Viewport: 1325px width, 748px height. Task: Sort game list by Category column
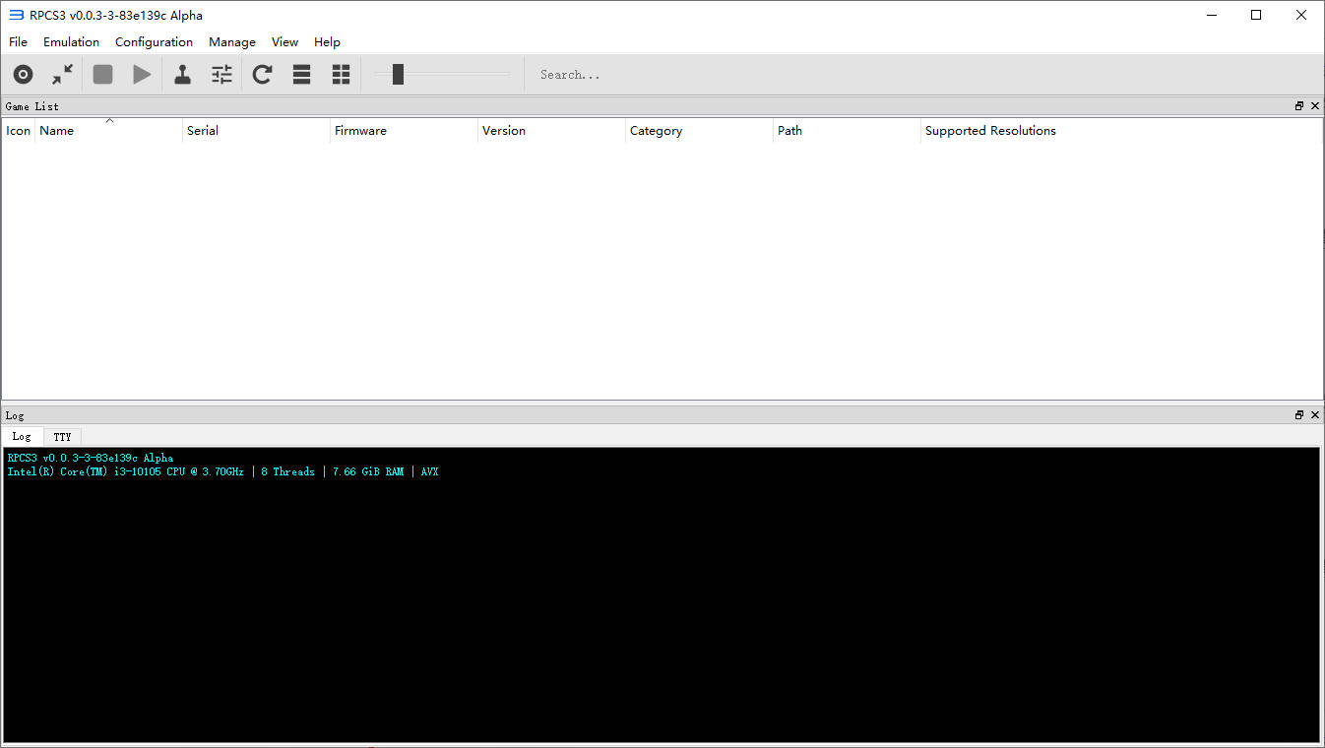(699, 130)
